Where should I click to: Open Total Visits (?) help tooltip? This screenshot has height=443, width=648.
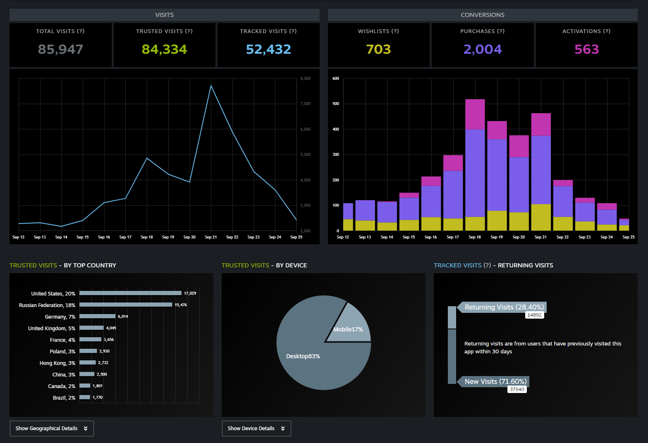[x=60, y=31]
